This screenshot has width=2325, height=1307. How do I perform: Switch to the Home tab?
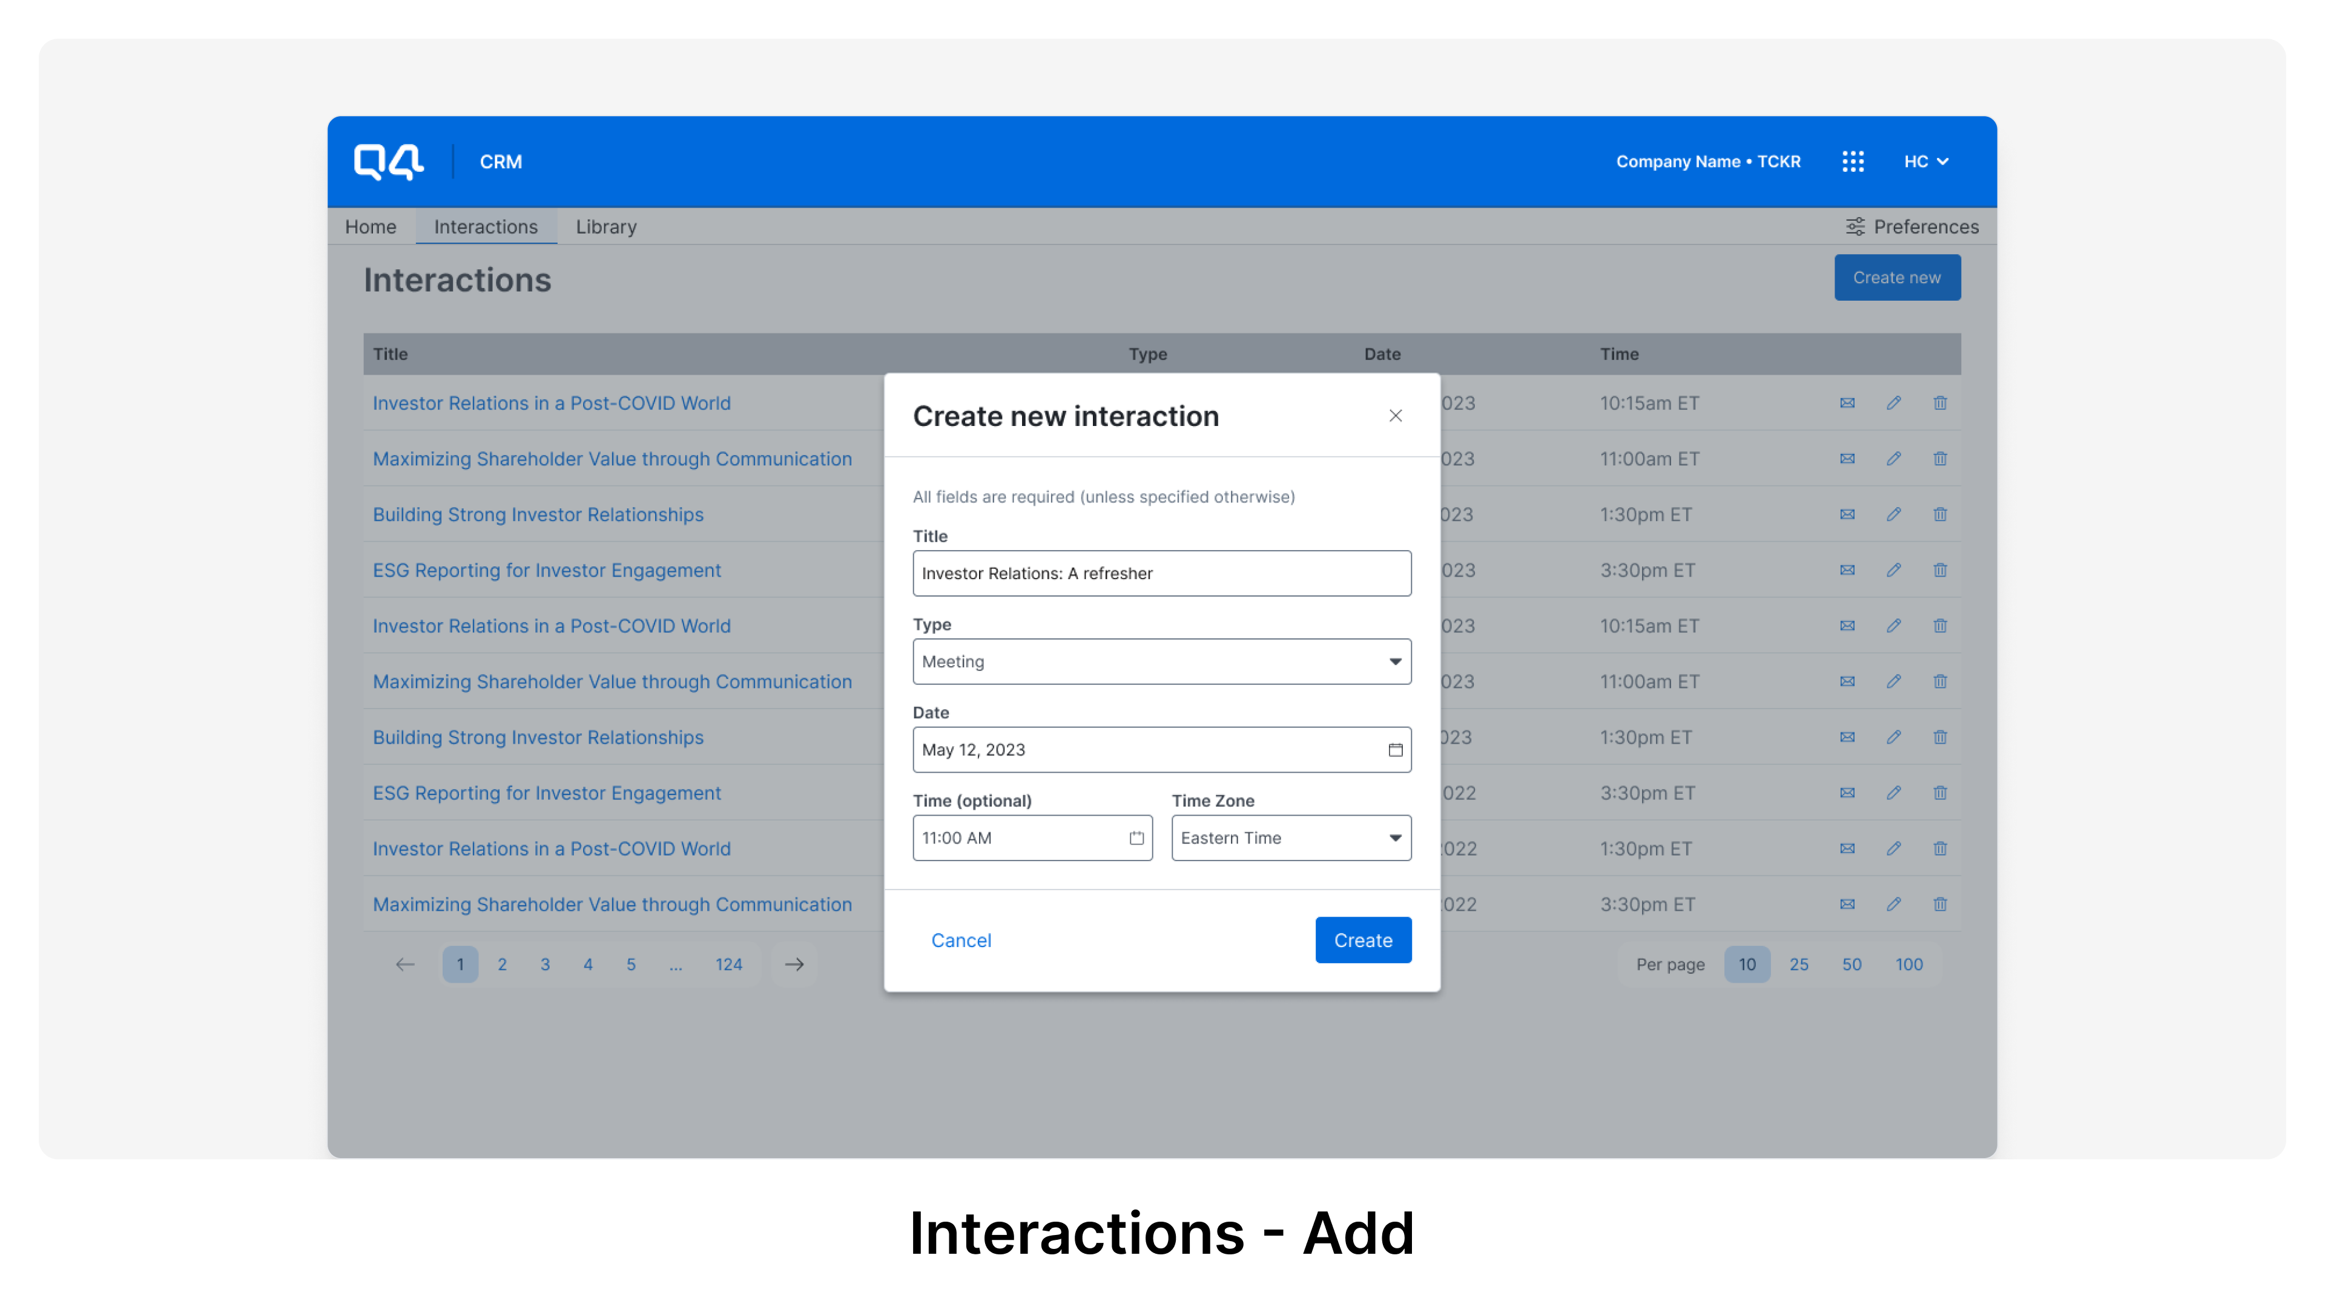[x=370, y=226]
